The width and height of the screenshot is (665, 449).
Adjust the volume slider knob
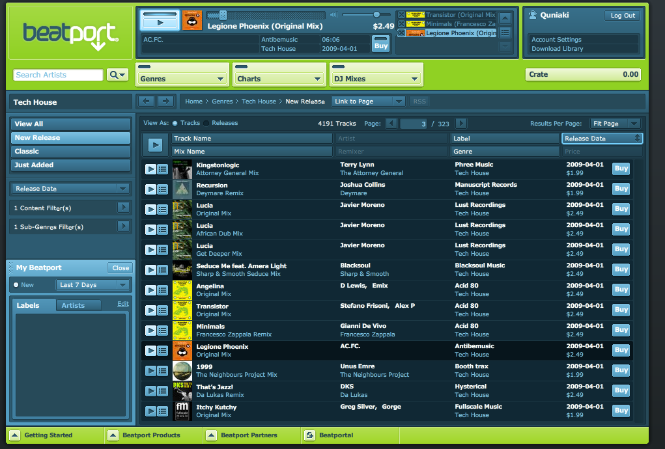pos(376,15)
